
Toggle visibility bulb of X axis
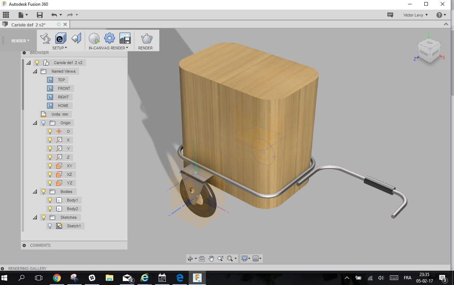(50, 140)
